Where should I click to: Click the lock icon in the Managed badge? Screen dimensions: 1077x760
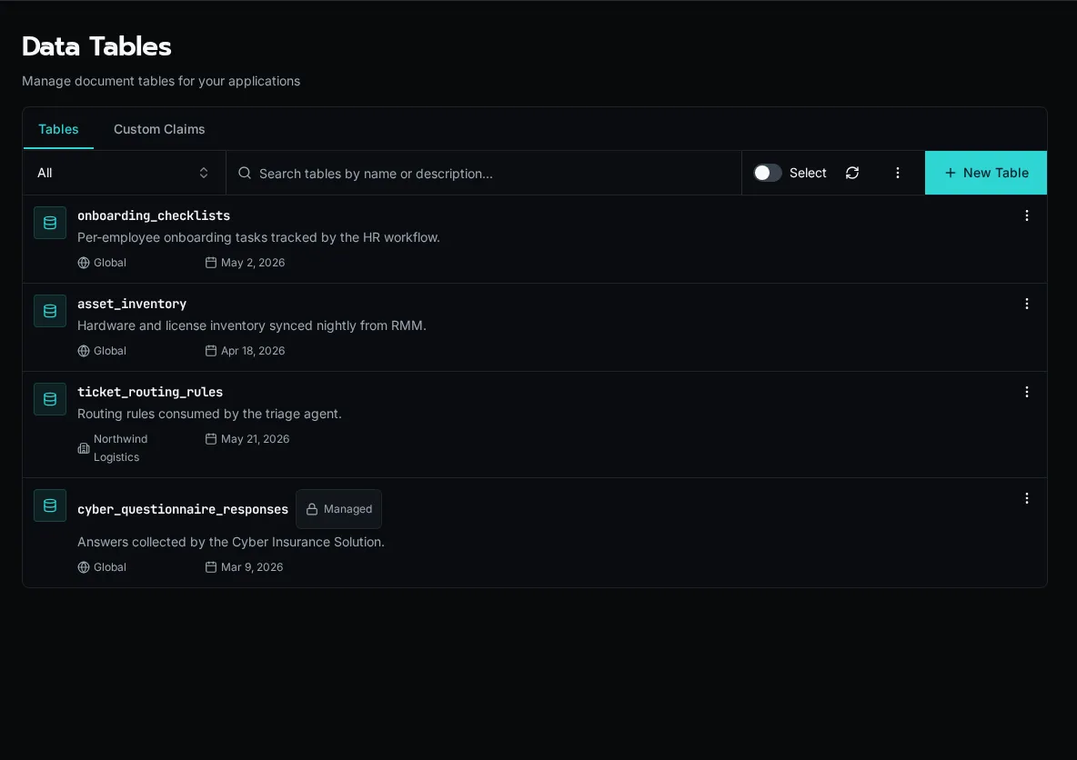(312, 509)
